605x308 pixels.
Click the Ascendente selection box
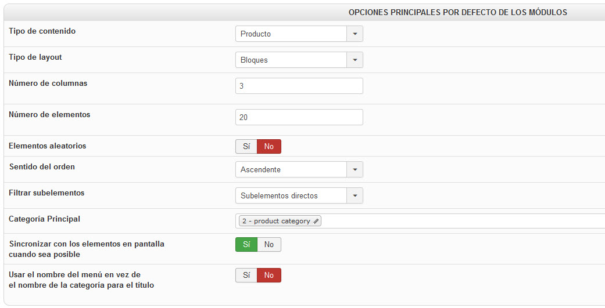coord(291,169)
